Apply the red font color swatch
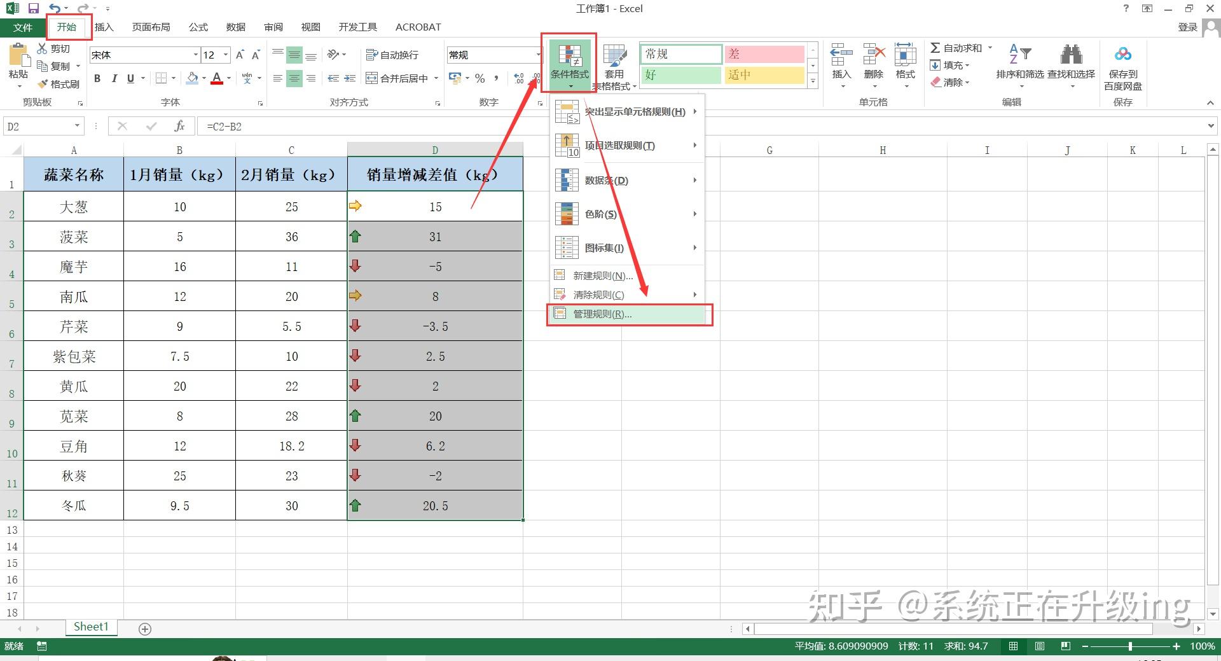The width and height of the screenshot is (1221, 661). pyautogui.click(x=217, y=78)
